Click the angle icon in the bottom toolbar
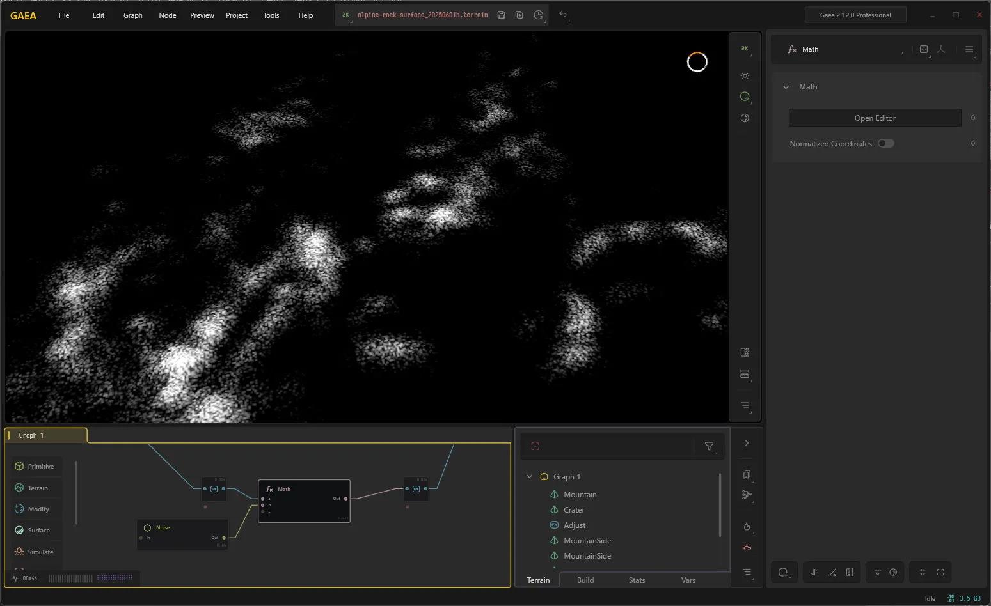Viewport: 991px width, 606px height. [x=832, y=572]
